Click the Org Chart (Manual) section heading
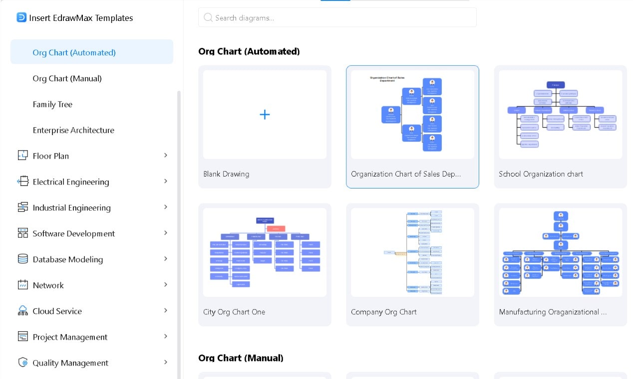 coord(241,358)
